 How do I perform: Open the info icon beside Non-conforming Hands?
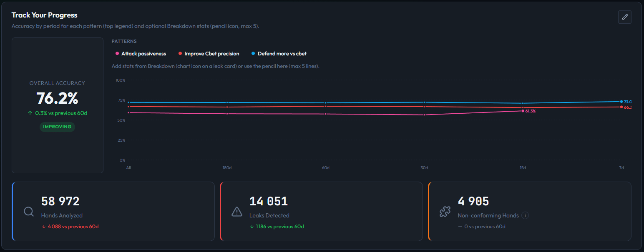[x=526, y=215]
